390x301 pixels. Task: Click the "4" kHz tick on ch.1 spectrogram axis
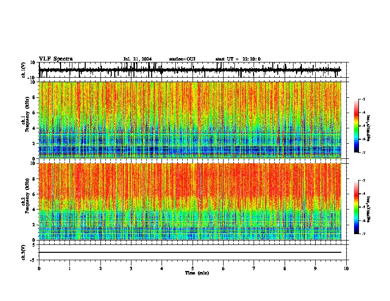(34, 128)
